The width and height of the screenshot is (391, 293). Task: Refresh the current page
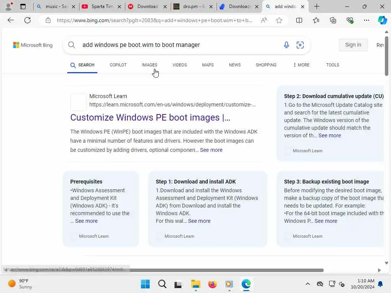click(27, 20)
